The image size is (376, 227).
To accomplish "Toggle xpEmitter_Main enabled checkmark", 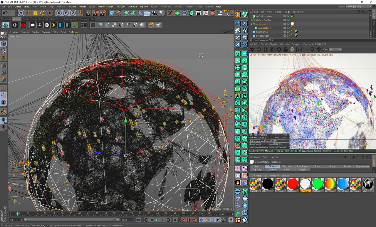I will pos(288,16).
